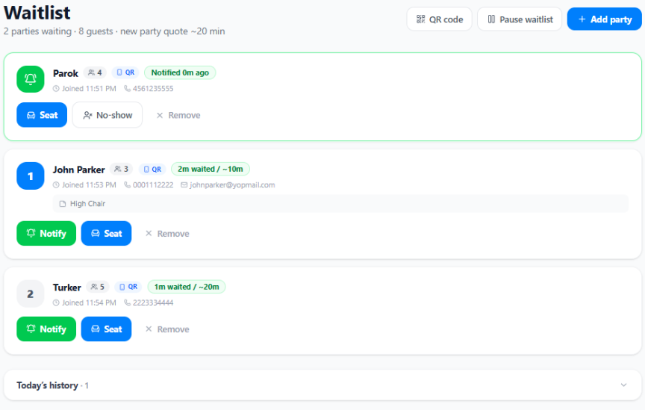Click John Parker's party size badge 3

tap(122, 169)
